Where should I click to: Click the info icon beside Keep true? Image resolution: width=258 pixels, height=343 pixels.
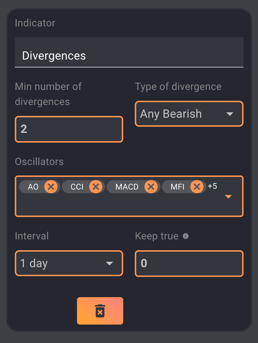(186, 236)
